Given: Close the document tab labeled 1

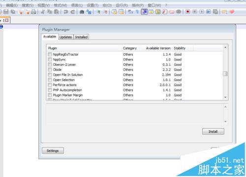Looking at the screenshot, I should (7, 20).
